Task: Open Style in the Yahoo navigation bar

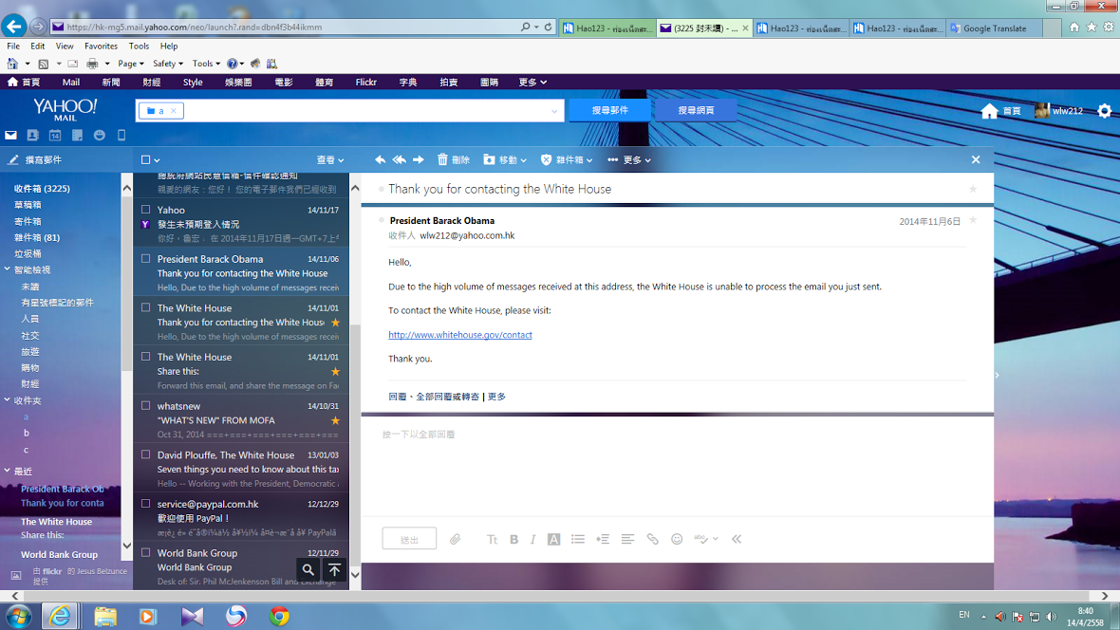Action: tap(193, 83)
